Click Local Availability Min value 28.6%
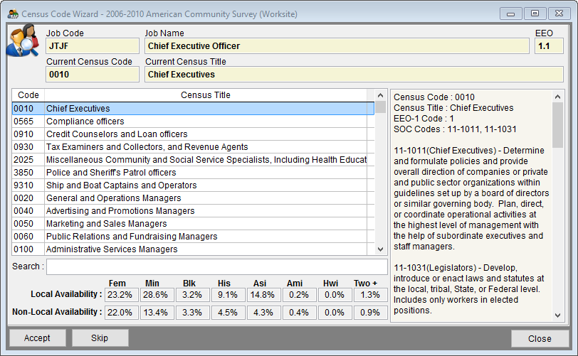The image size is (578, 356). pyautogui.click(x=157, y=295)
